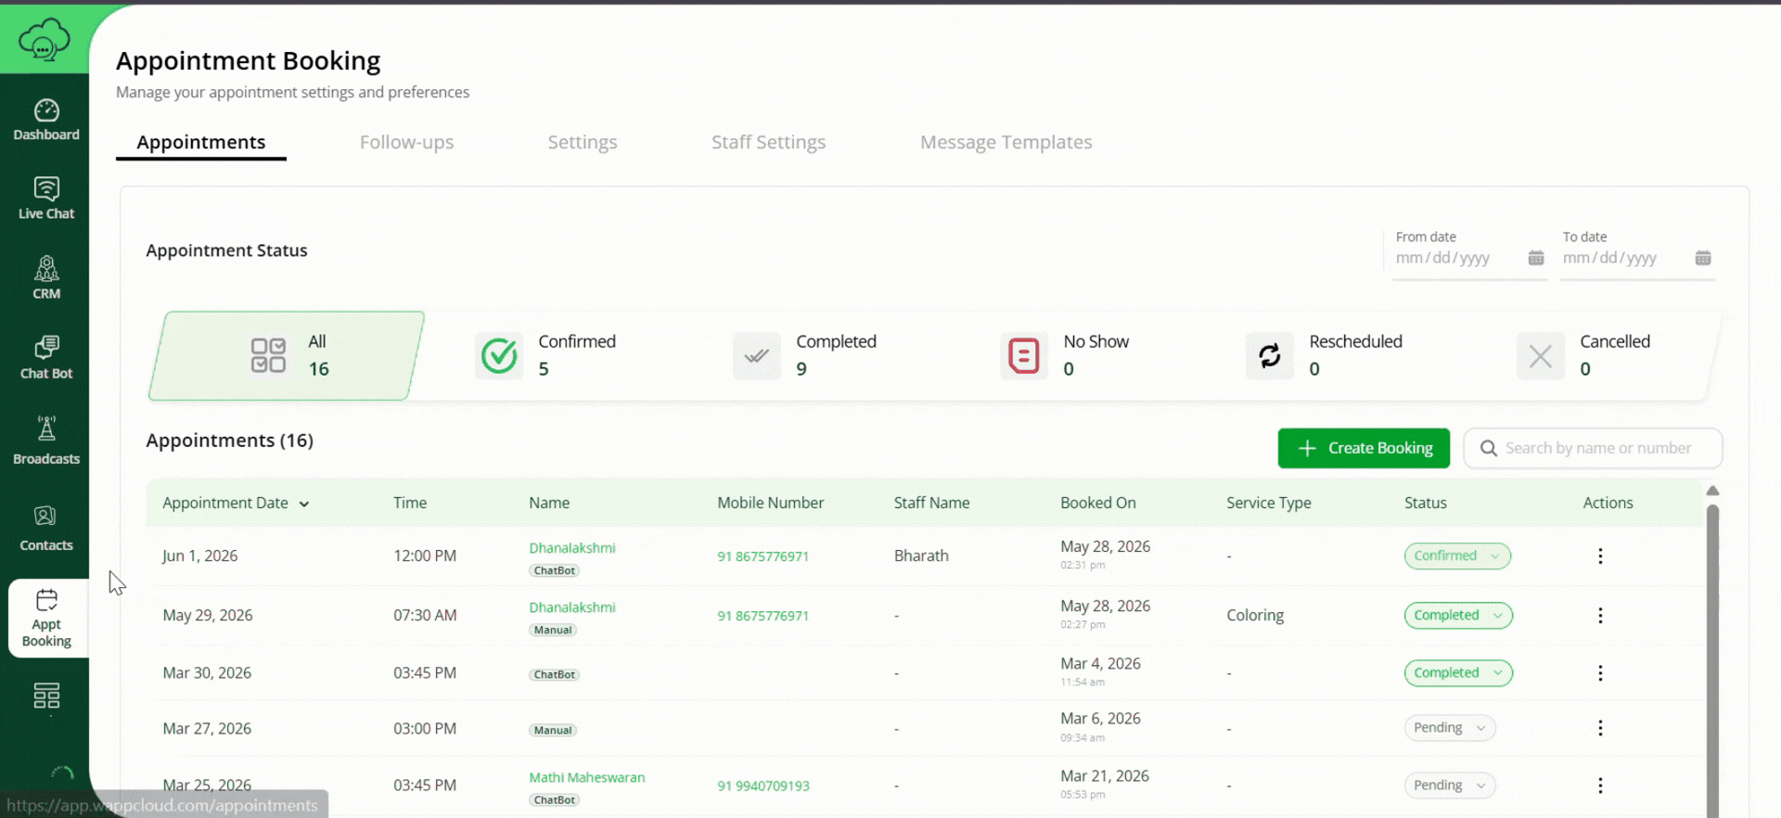
Task: Click the grid layout icon below Appt Booking
Action: [46, 696]
